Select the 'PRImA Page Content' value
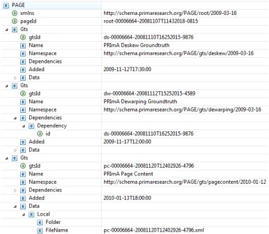The image size is (269, 234). coord(129,174)
